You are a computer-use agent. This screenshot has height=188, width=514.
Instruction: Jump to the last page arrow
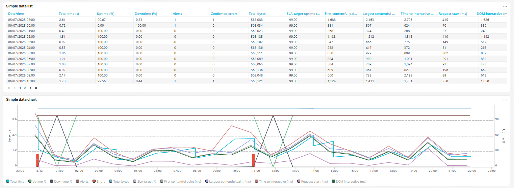(x=36, y=88)
